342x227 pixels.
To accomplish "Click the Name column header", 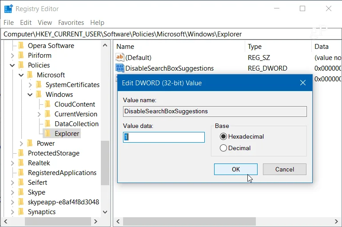I will tap(179, 47).
